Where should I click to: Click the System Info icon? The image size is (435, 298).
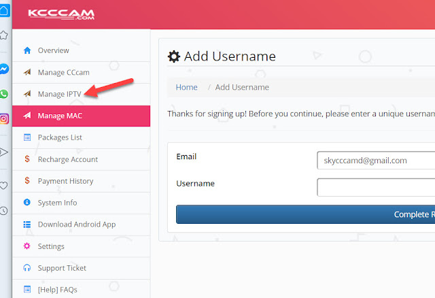pyautogui.click(x=27, y=203)
